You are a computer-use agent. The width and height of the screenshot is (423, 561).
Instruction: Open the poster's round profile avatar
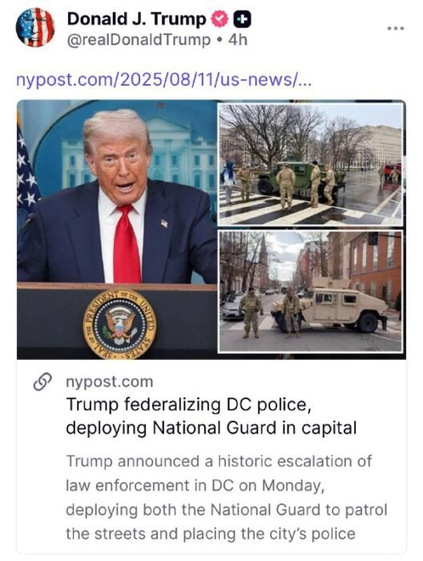35,27
